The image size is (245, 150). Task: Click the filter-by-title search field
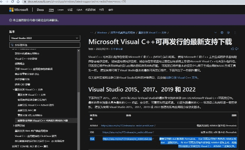pos(45,45)
